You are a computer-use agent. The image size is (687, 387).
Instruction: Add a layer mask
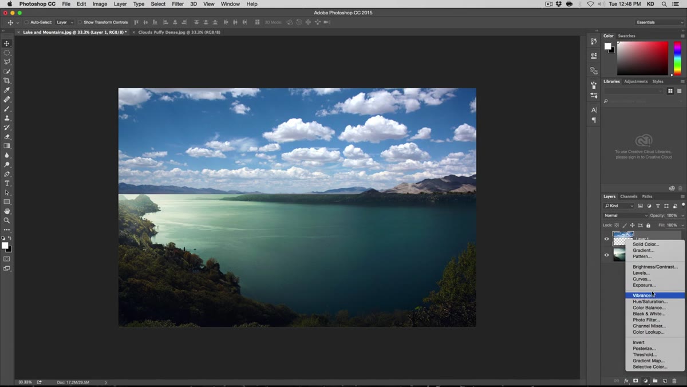click(x=635, y=381)
